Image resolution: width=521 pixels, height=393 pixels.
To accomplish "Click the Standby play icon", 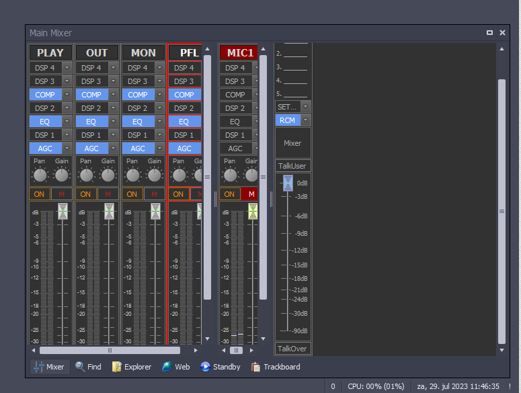I will 205,367.
